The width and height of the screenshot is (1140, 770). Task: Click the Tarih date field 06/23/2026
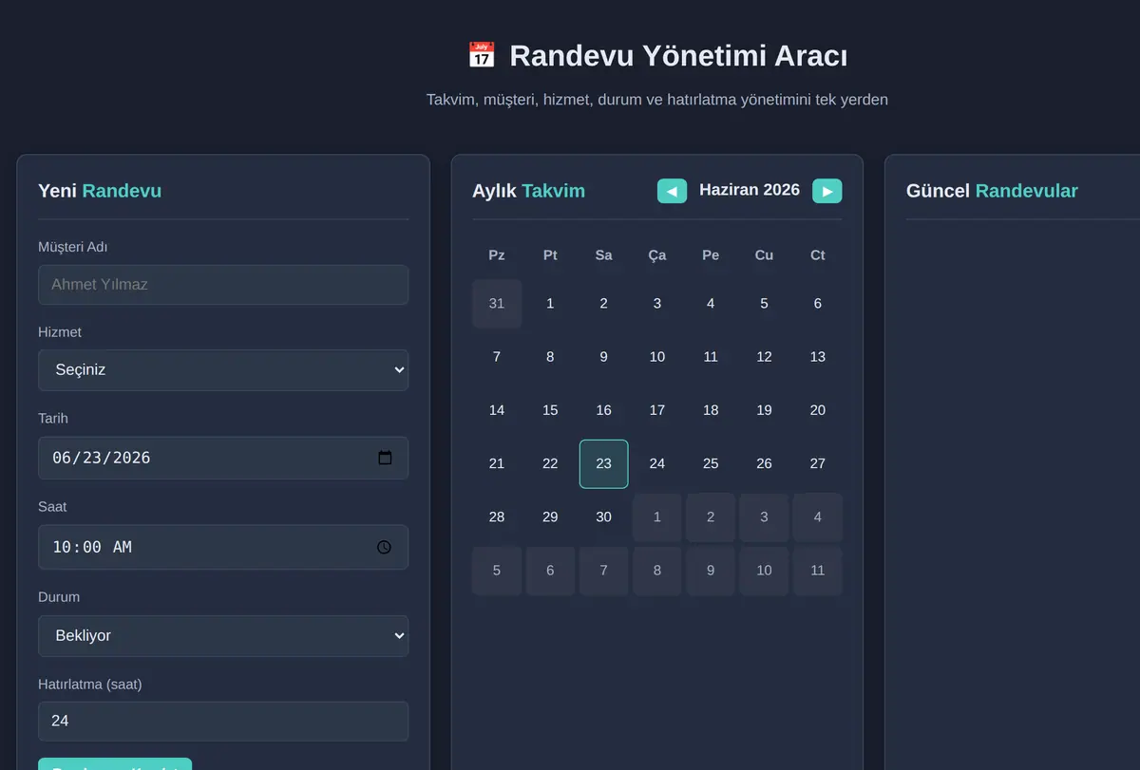223,458
